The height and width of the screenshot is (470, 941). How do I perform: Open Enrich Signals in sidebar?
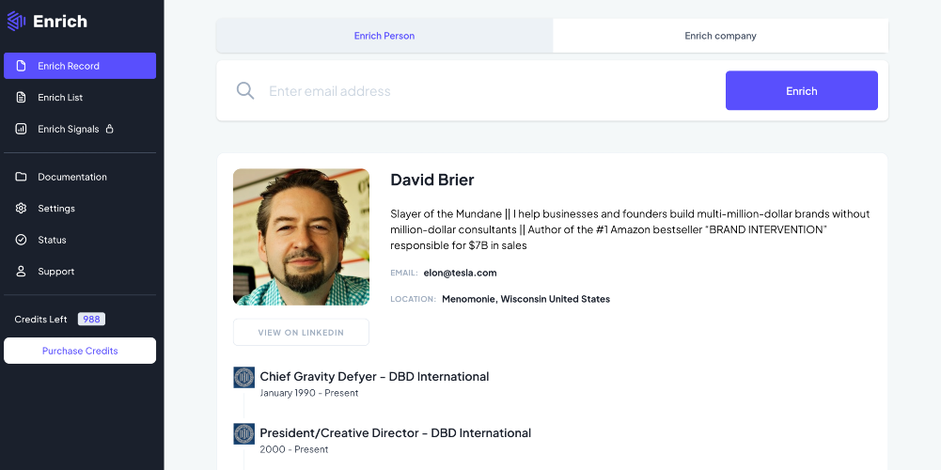[80, 129]
